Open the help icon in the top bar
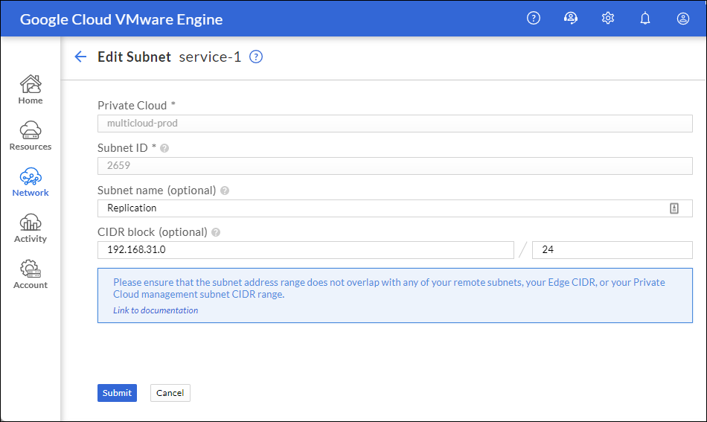The height and width of the screenshot is (422, 707). coord(534,18)
